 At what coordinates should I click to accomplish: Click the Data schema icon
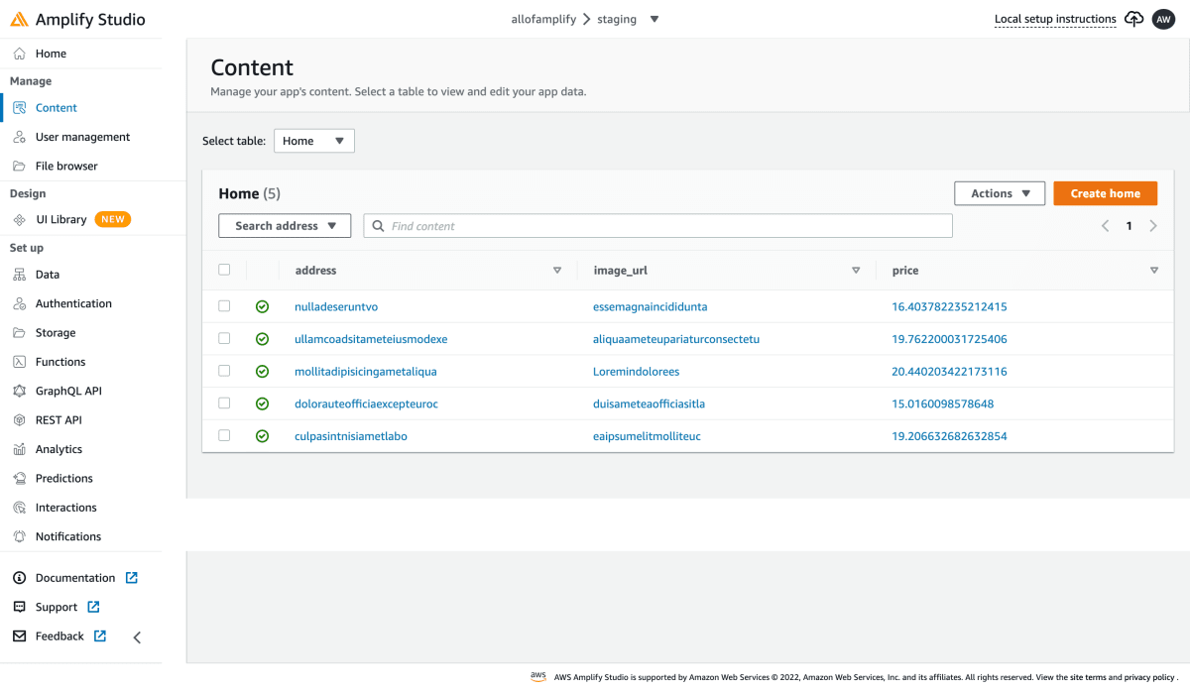20,275
